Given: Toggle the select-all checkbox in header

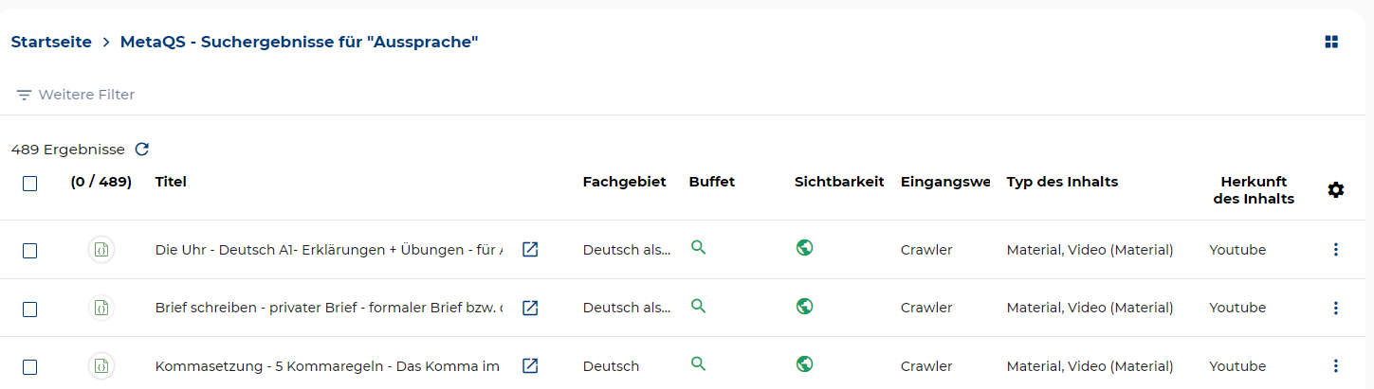Looking at the screenshot, I should pyautogui.click(x=30, y=184).
